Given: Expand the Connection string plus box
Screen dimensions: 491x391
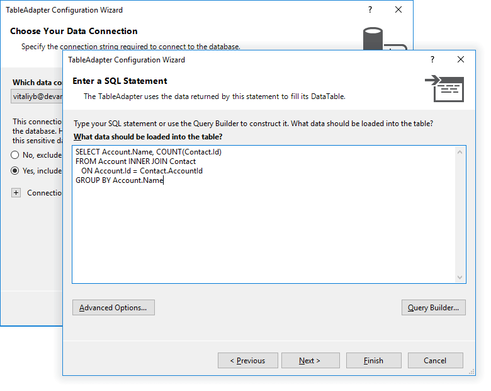Looking at the screenshot, I should point(16,193).
